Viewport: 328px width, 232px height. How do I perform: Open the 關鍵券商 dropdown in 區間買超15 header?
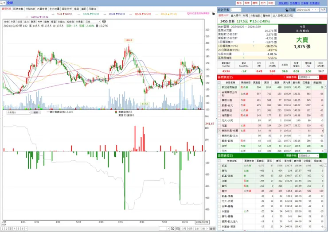pyautogui.click(x=308, y=77)
